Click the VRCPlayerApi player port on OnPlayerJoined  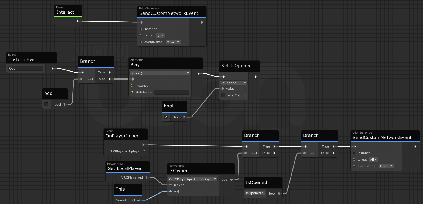[x=144, y=151]
